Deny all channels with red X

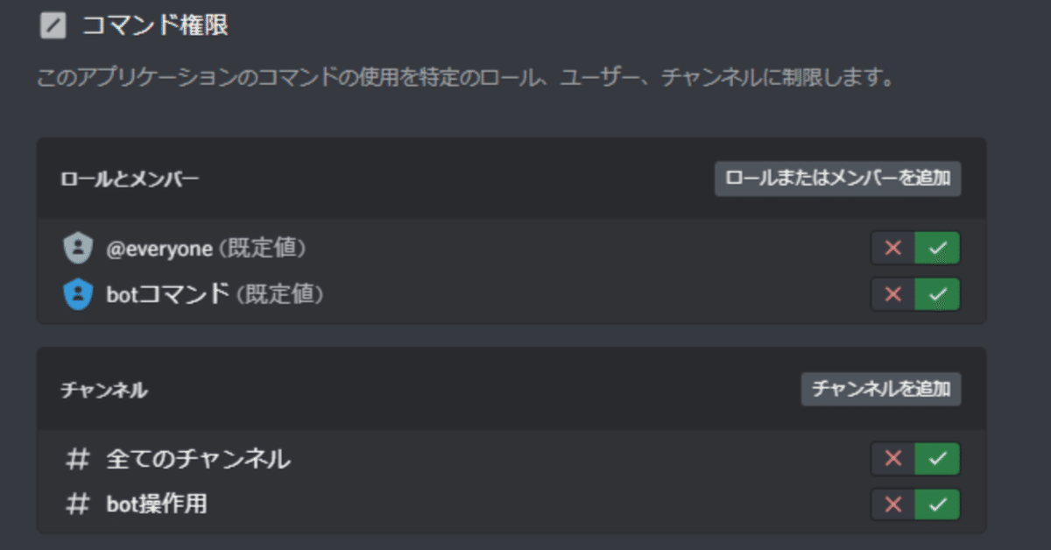[893, 459]
